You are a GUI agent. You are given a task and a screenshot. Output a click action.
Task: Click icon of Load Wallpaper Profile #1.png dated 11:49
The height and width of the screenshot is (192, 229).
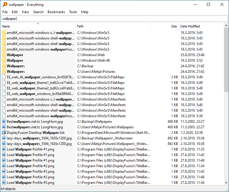tap(4, 160)
